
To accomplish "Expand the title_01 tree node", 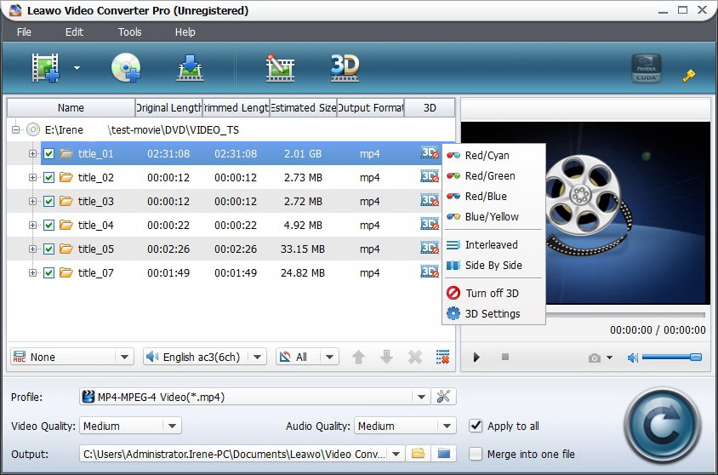I will click(x=32, y=153).
